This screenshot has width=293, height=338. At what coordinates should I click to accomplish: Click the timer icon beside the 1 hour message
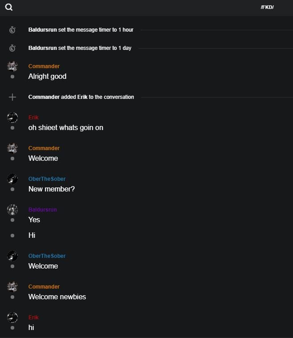pos(12,30)
